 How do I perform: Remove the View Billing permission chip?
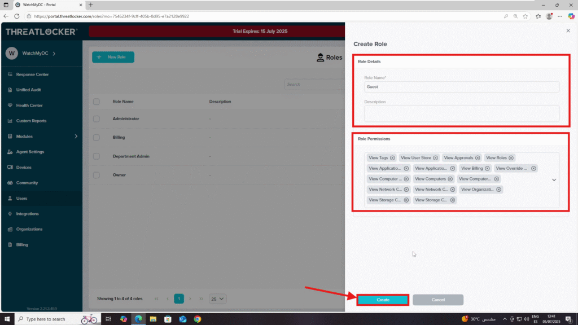487,168
